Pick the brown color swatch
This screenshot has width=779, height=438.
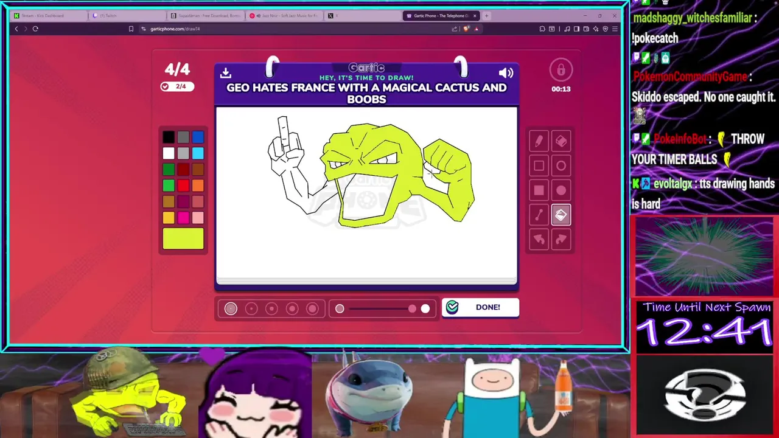click(198, 170)
